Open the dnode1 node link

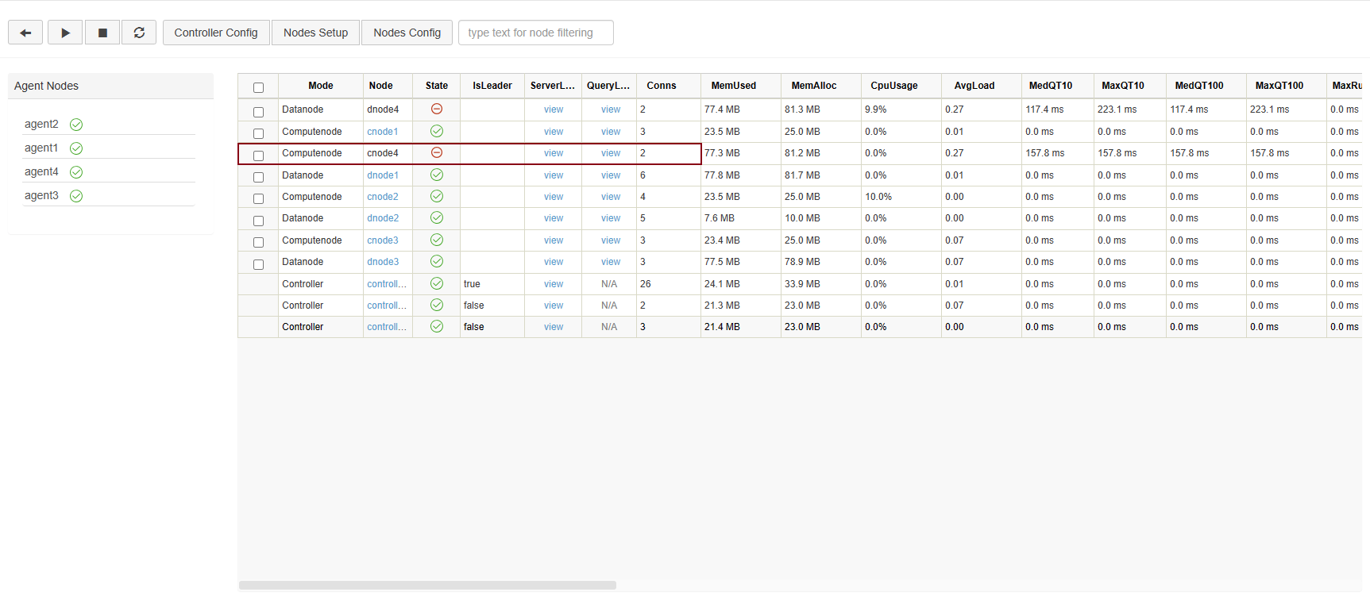coord(383,175)
